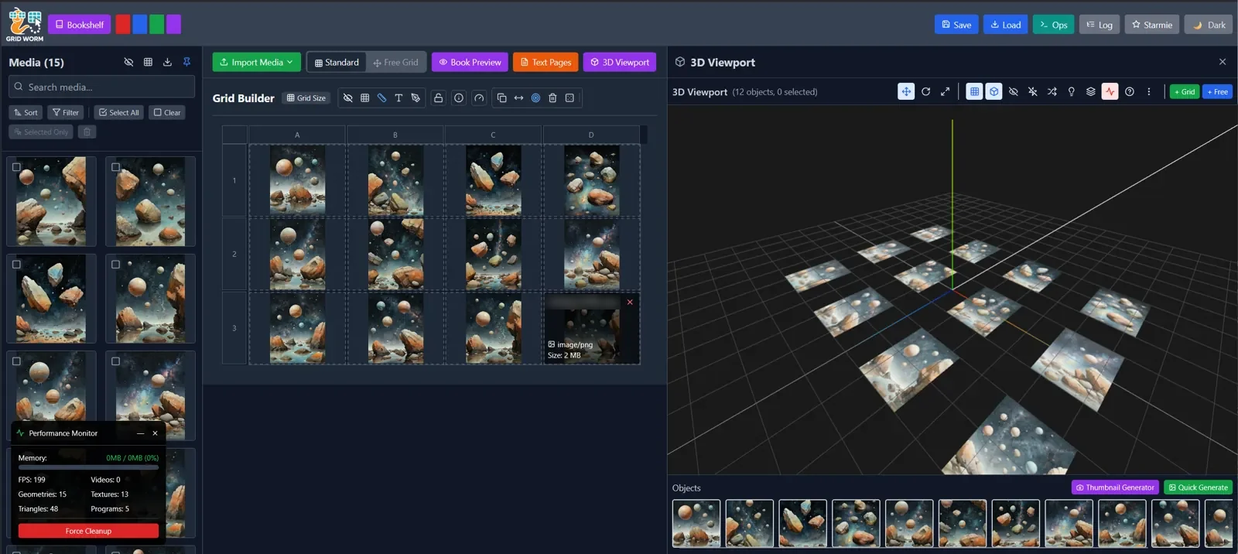Switch to Standard grid mode
Image resolution: width=1238 pixels, height=554 pixels.
pyautogui.click(x=337, y=62)
